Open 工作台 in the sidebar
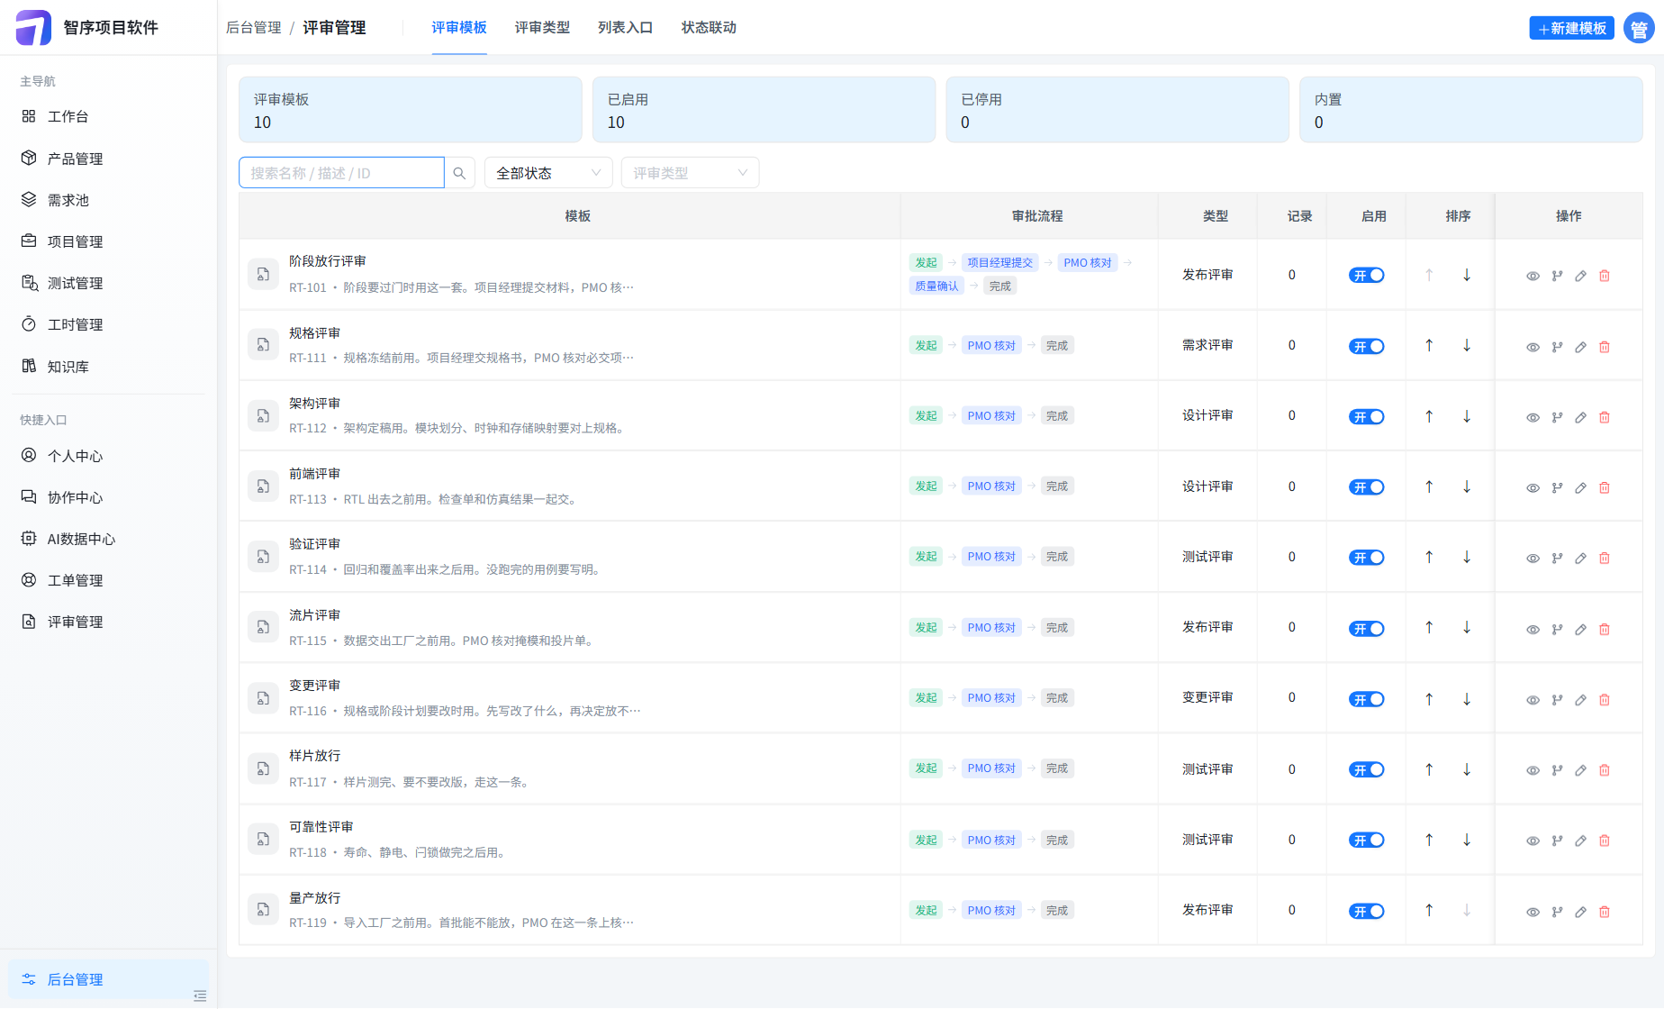 (108, 116)
